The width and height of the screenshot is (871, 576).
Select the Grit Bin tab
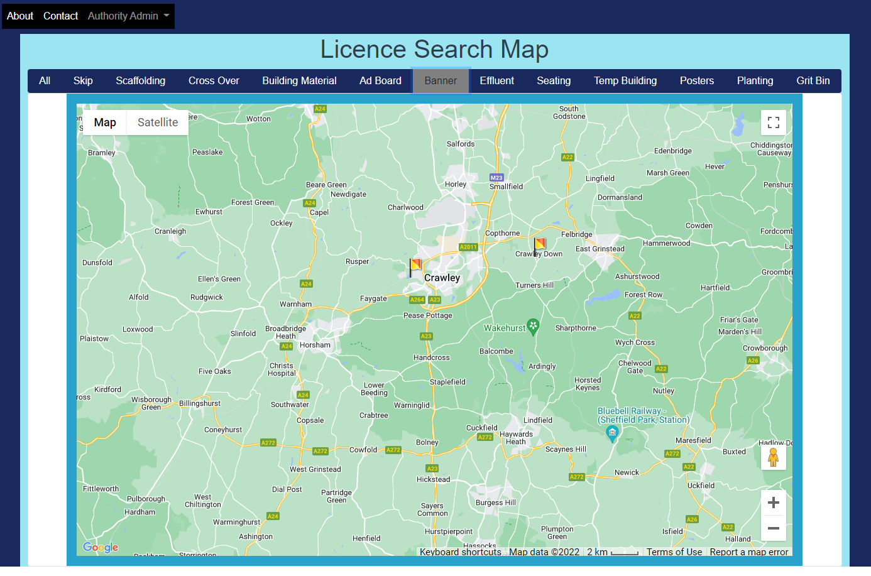pos(813,81)
